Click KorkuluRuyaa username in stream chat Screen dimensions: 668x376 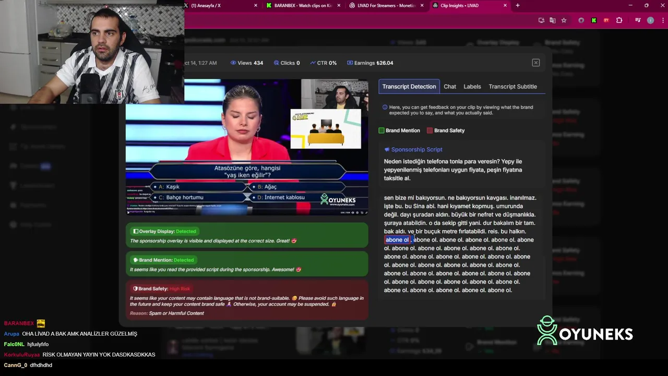(x=21, y=355)
